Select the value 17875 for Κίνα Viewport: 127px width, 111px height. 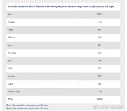click(100, 14)
